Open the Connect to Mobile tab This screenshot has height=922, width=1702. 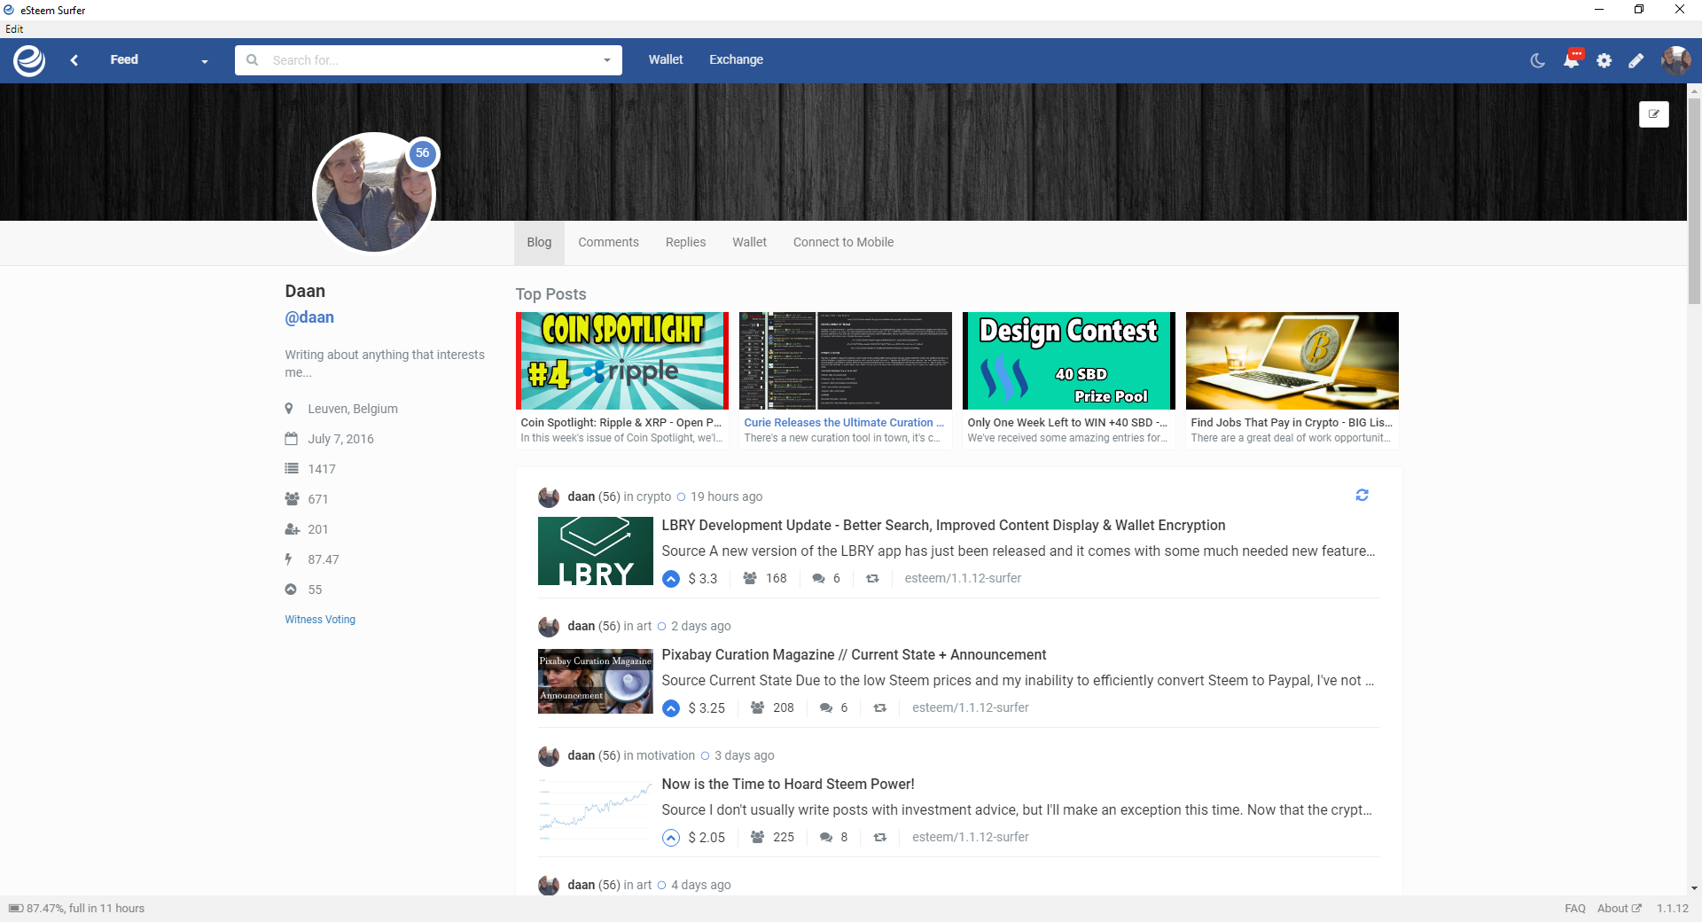click(x=843, y=242)
